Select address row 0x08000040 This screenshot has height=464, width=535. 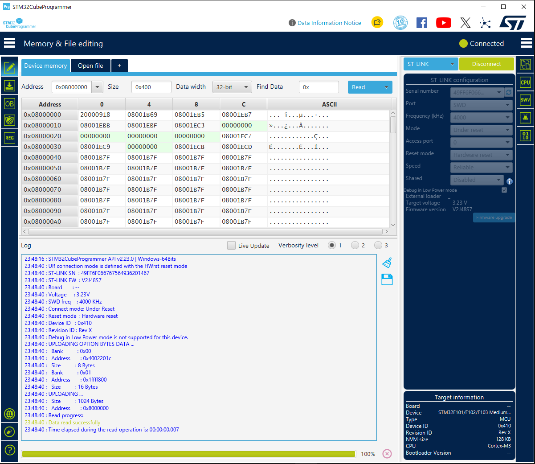point(50,157)
